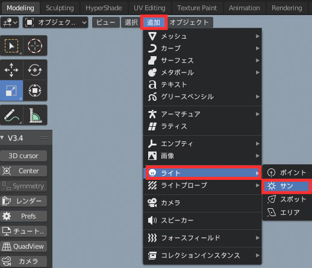Open the 追加 menu
The height and width of the screenshot is (268, 312).
point(154,22)
